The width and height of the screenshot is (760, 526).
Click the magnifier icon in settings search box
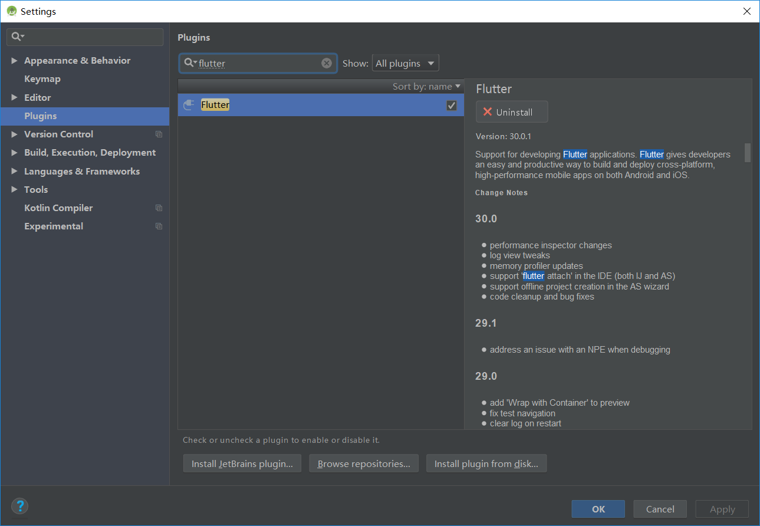click(18, 37)
